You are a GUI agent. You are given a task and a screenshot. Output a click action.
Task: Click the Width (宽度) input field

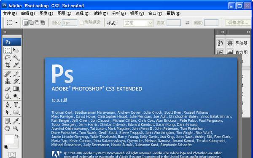click(174, 23)
